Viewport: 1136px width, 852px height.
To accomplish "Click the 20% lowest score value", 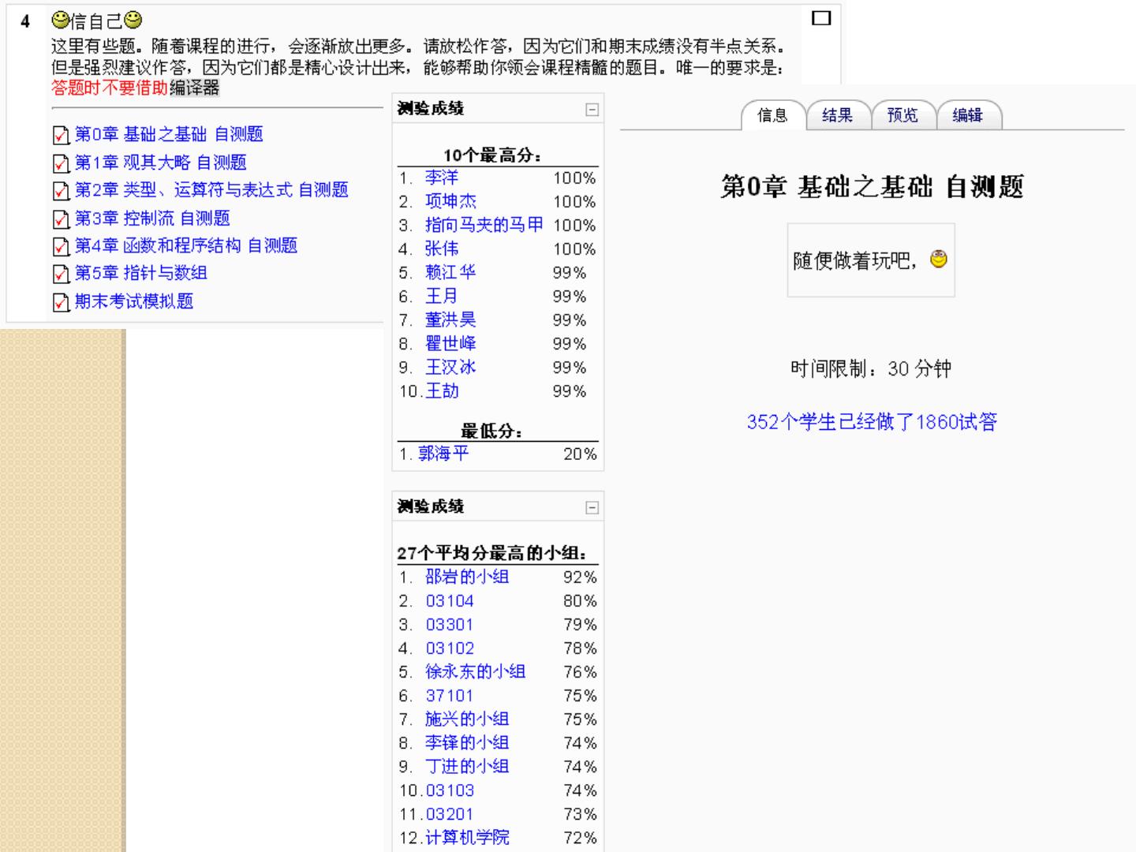I will tap(580, 454).
